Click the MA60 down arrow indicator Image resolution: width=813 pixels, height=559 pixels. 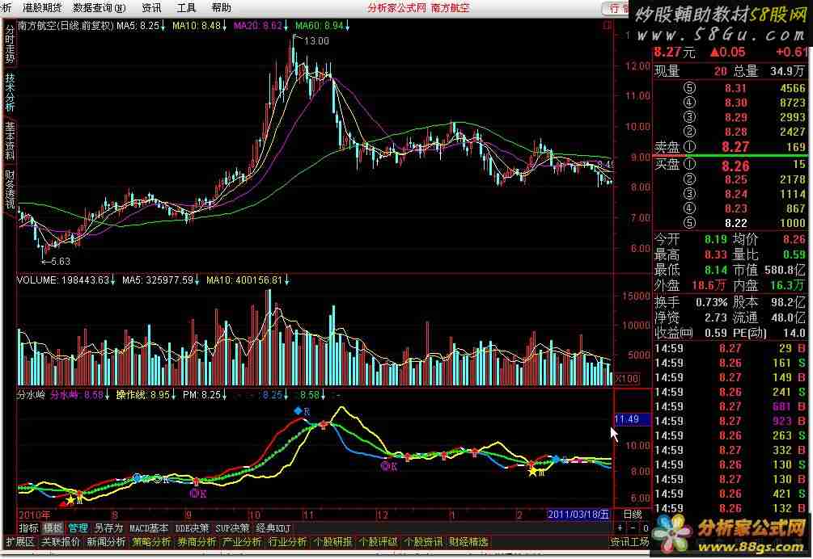click(347, 25)
